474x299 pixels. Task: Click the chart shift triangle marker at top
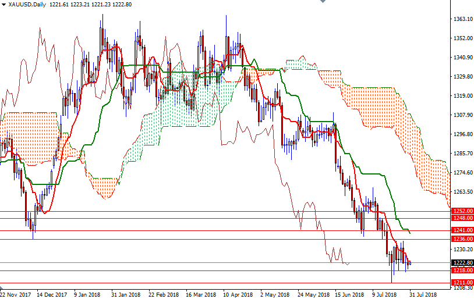324,2
